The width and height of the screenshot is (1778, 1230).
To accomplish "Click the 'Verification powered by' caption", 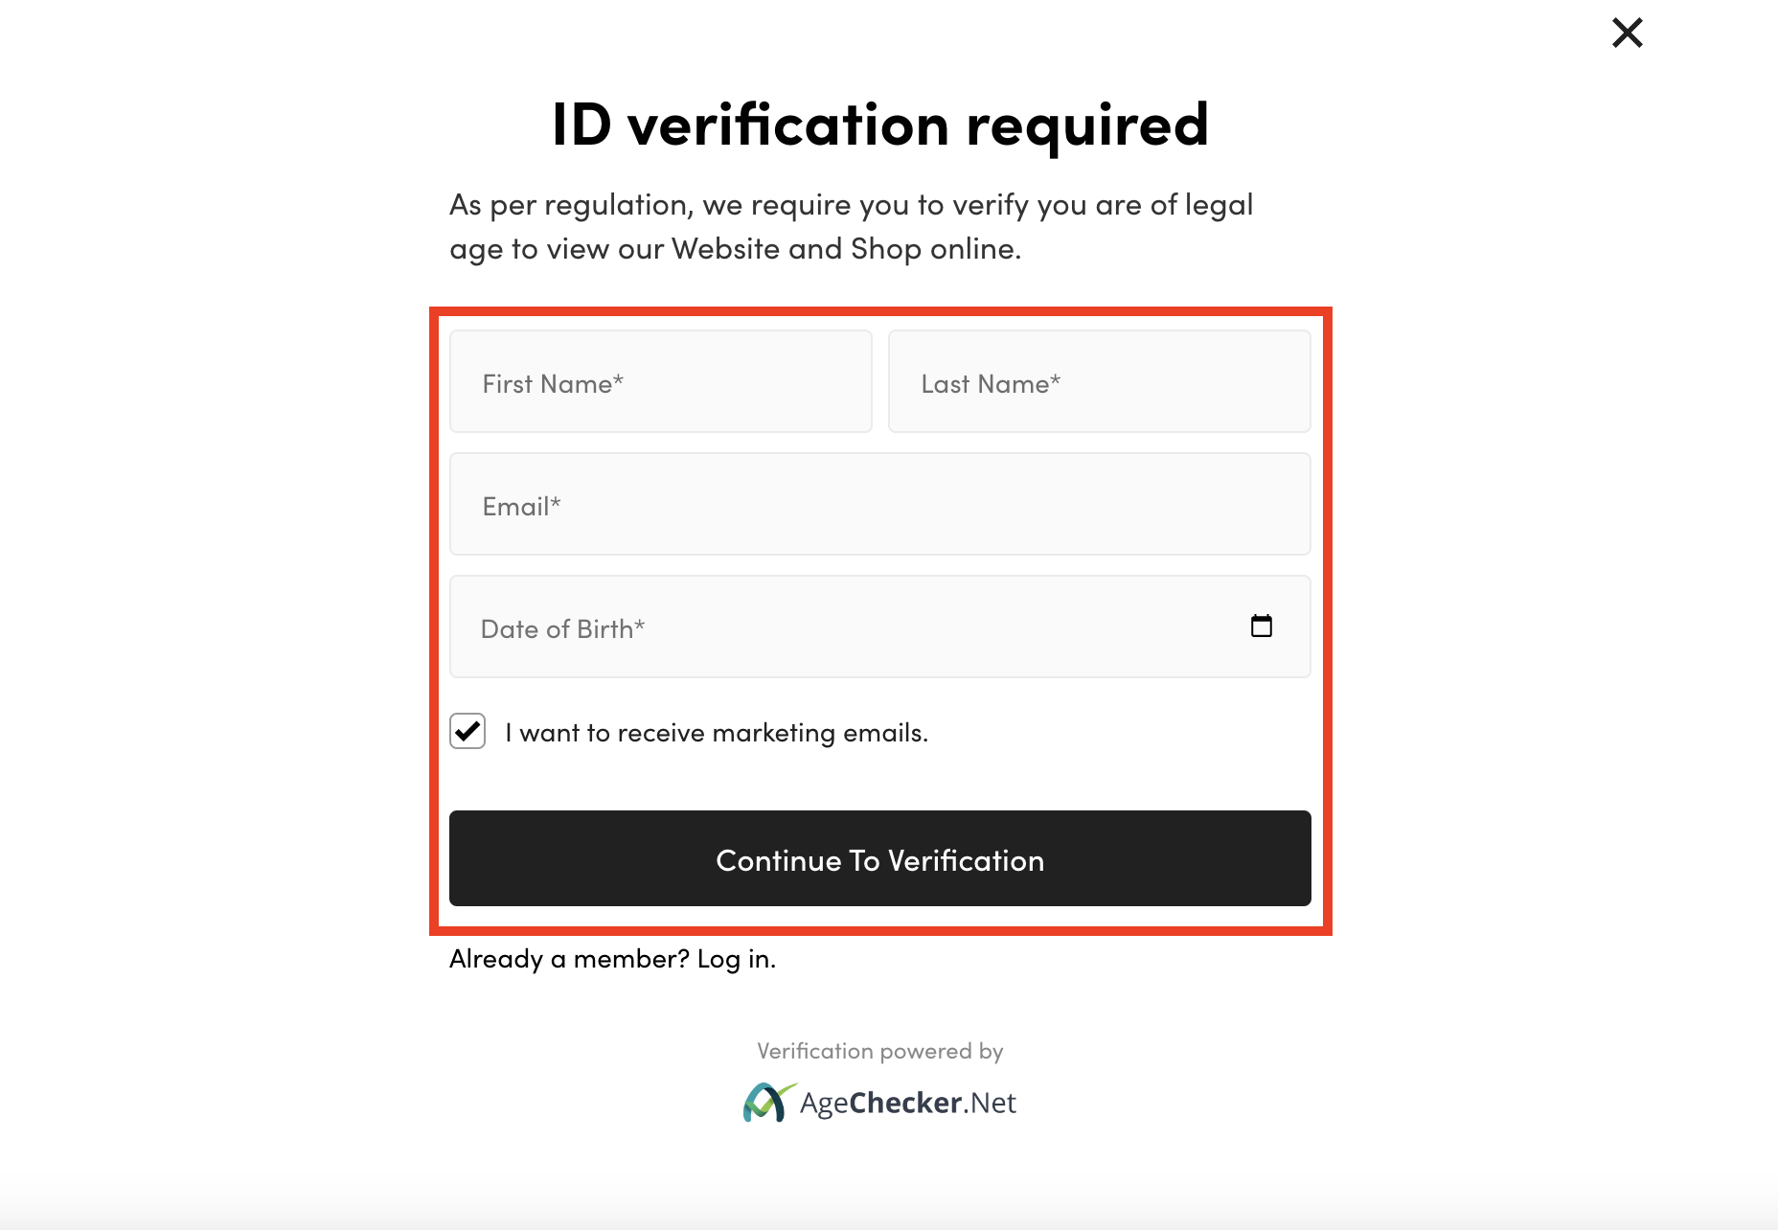I will pyautogui.click(x=880, y=1051).
